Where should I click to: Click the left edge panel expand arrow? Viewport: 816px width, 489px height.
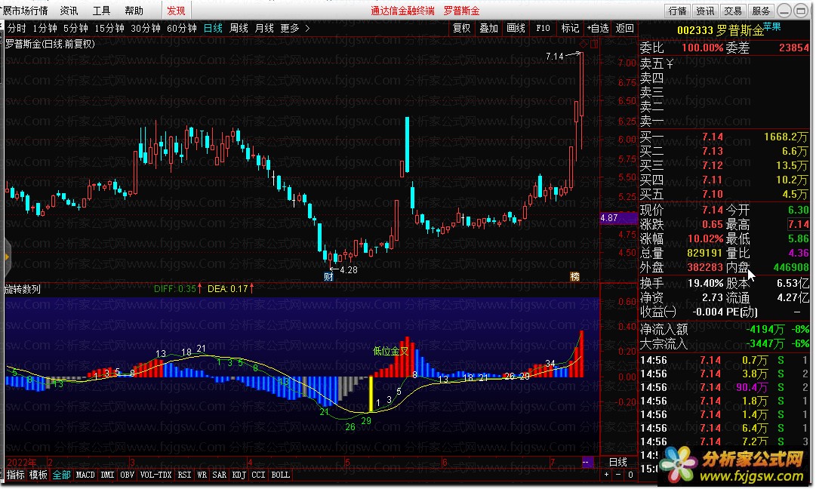6,257
